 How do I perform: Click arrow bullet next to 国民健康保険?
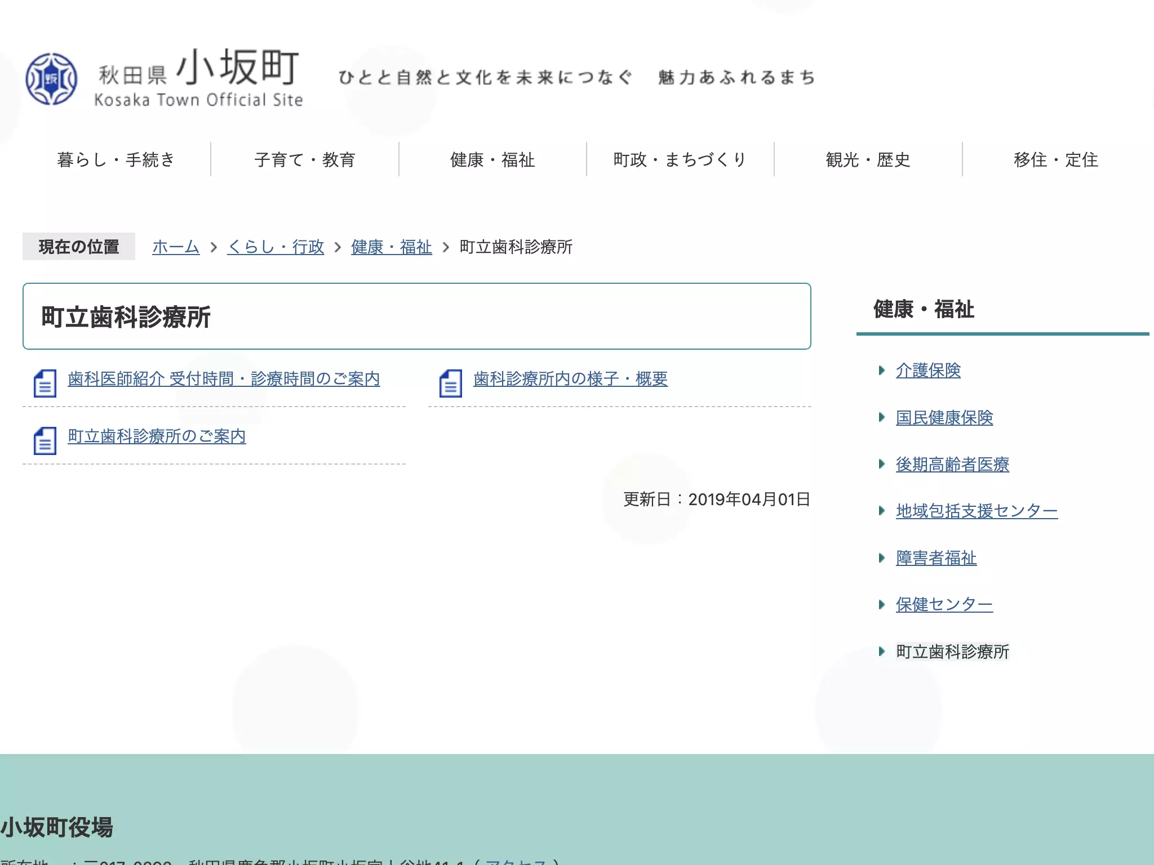[882, 417]
